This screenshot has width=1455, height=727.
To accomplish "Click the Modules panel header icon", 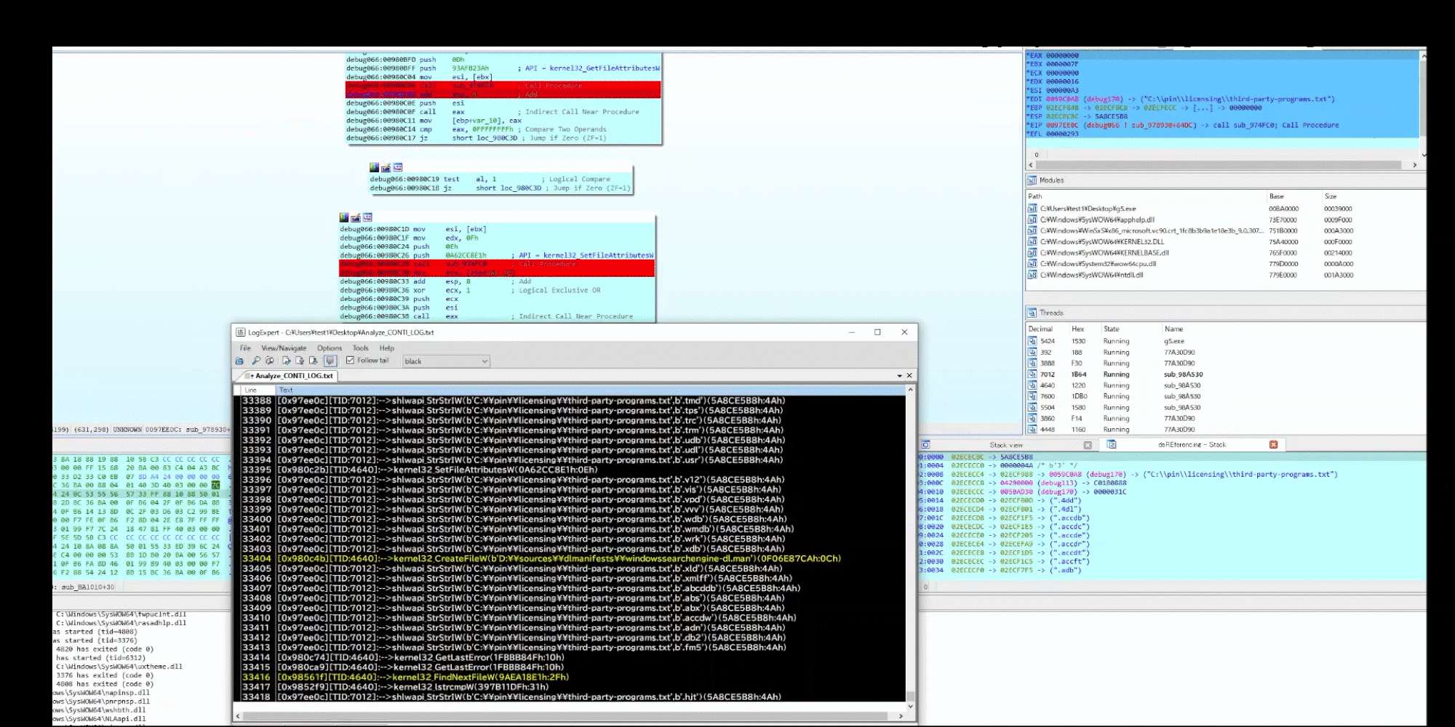I will [x=1032, y=180].
